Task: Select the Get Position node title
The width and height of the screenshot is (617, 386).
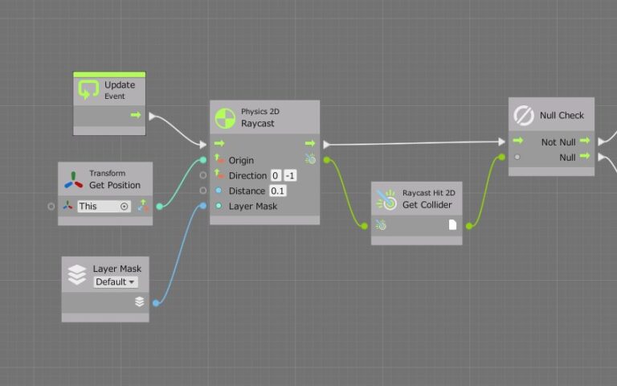Action: pos(114,185)
